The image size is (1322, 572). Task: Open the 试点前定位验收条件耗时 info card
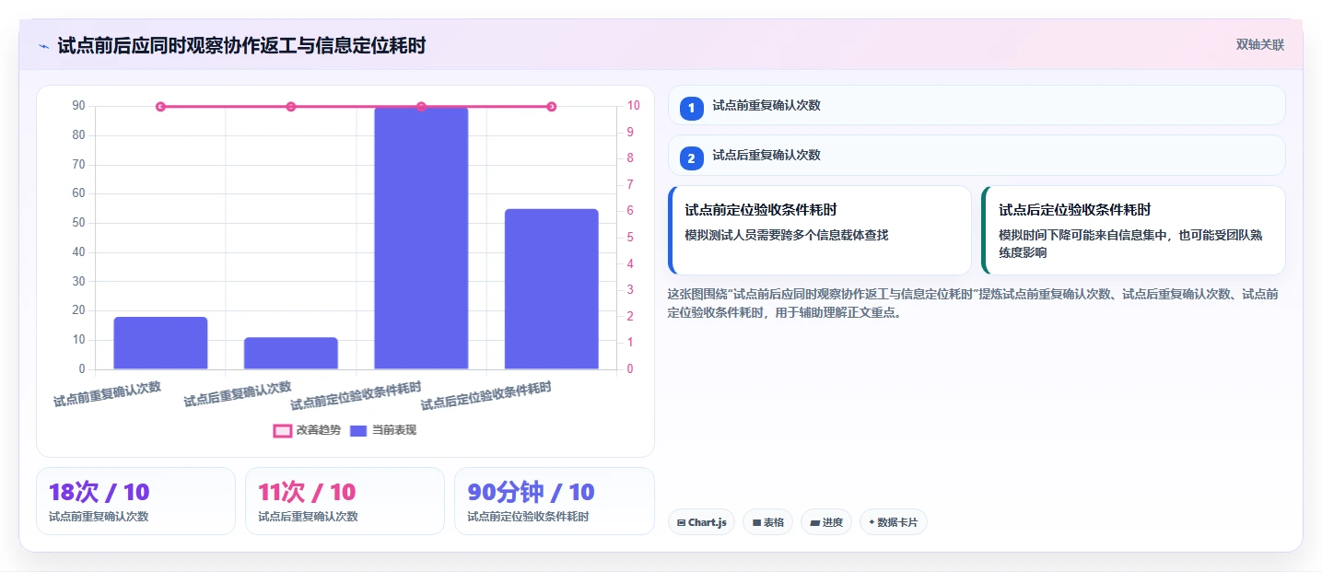(x=820, y=230)
